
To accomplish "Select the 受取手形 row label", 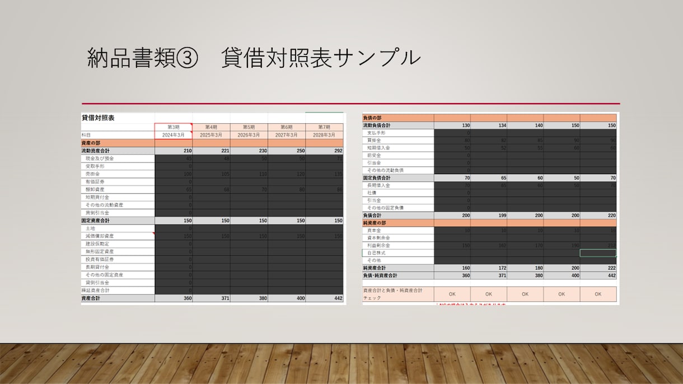I will tap(118, 166).
